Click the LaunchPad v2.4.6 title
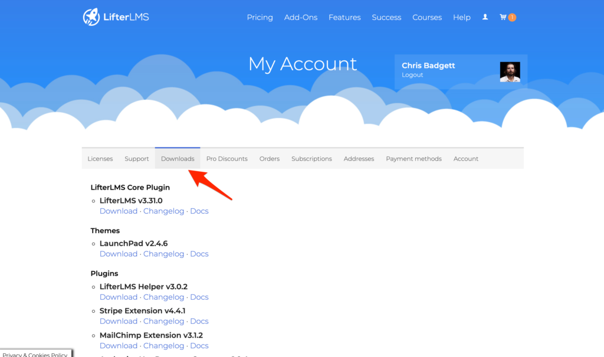The image size is (604, 357). (x=134, y=243)
